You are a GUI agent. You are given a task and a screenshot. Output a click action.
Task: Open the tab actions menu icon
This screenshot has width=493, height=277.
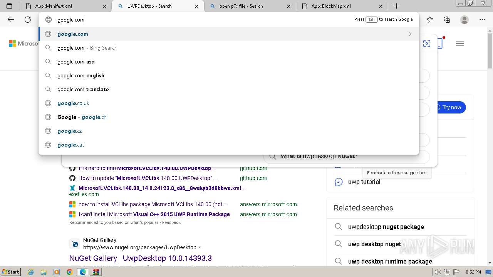[x=9, y=6]
